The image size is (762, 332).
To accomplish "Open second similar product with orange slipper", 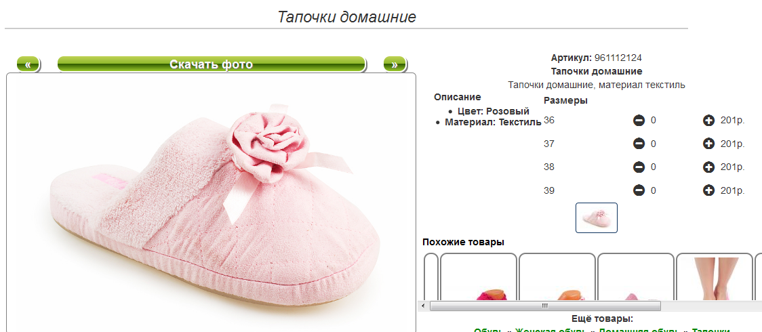I will pos(557,276).
